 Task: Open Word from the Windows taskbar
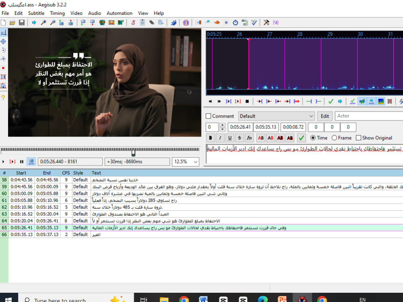[x=203, y=299]
